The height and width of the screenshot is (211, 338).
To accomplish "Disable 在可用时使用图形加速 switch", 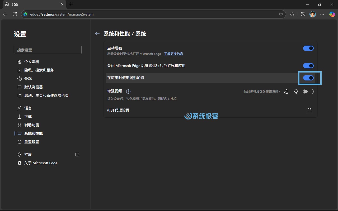I will click(308, 78).
